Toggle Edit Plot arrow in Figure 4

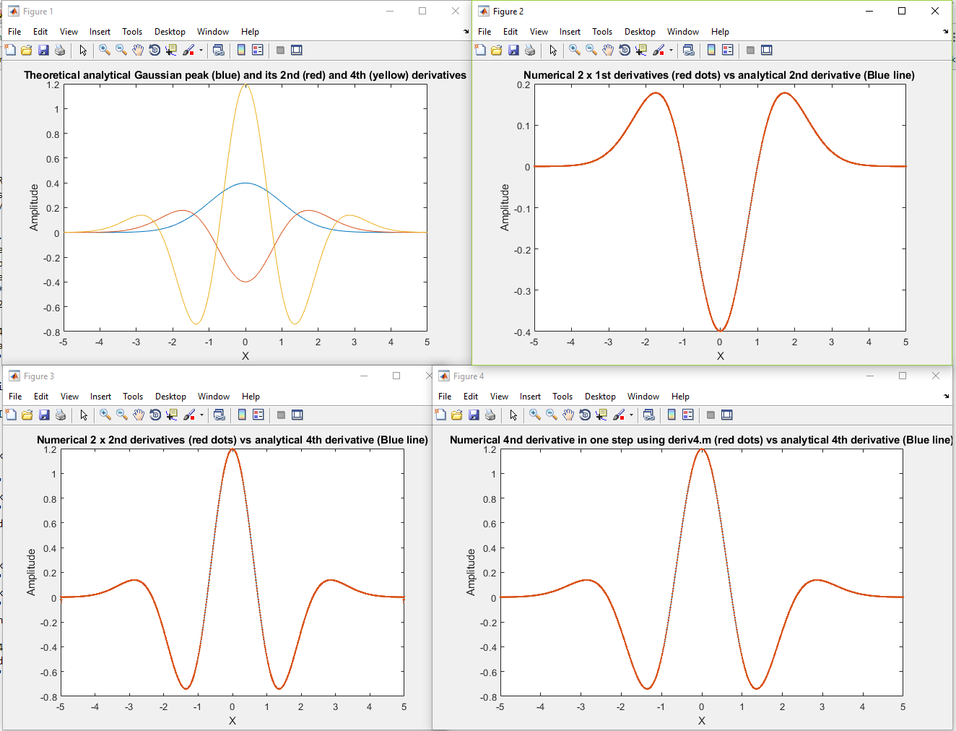(513, 415)
